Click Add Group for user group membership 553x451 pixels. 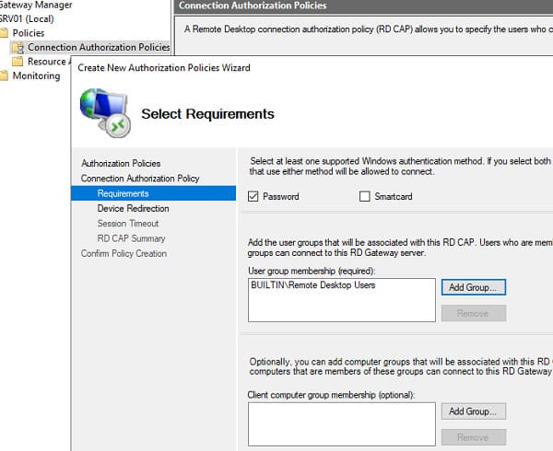tap(473, 287)
